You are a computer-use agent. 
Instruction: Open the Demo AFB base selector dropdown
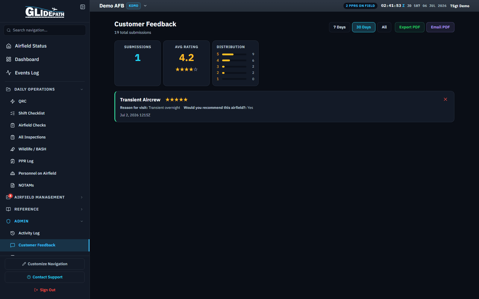[x=145, y=6]
